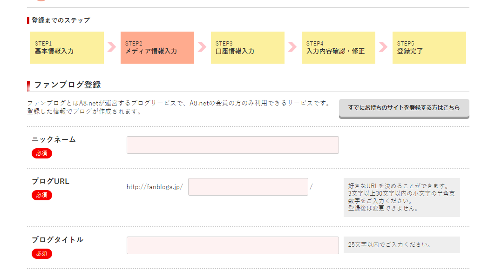Select the STEP2 メディア情報入力 step box
Image resolution: width=495 pixels, height=270 pixels.
[x=157, y=47]
